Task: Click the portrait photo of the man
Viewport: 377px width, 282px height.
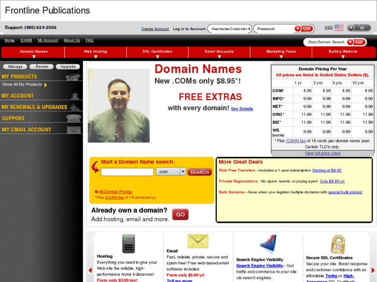Action: click(119, 106)
